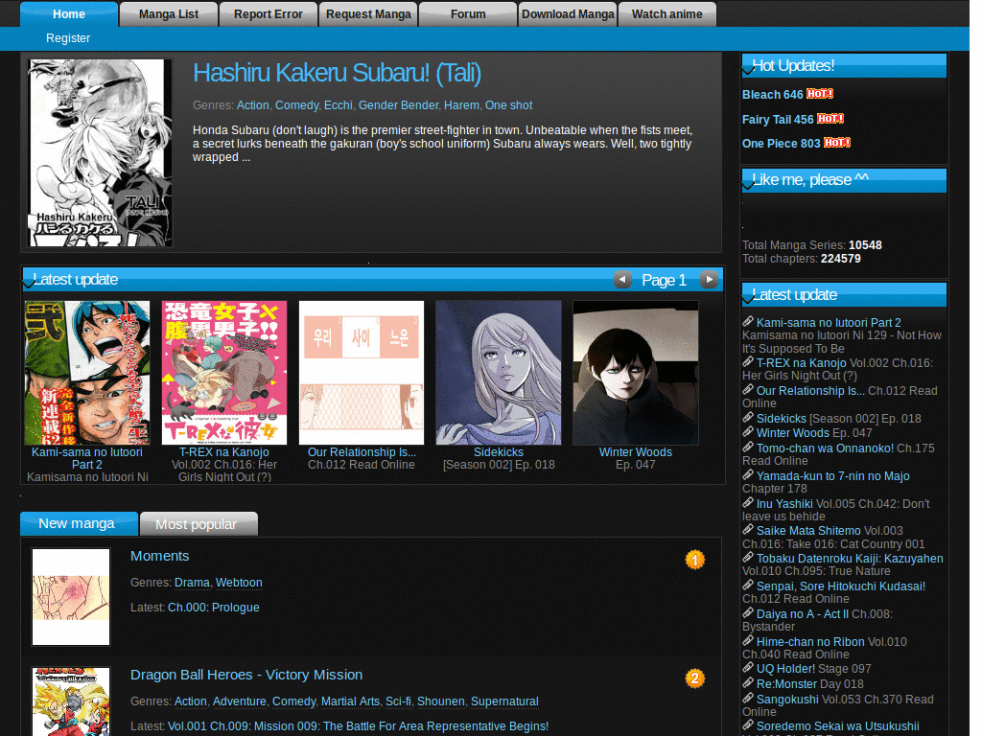Open Hashiru Kakeru Subaru! (Tali) title

pos(337,73)
